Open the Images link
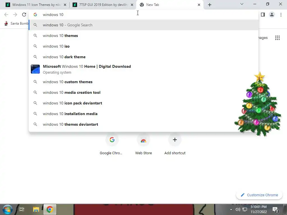Viewport: 287px width, 215px height. click(263, 38)
